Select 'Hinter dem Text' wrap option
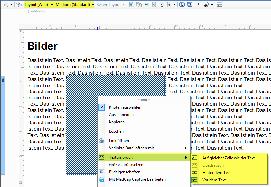This screenshot has width=271, height=187. click(216, 173)
